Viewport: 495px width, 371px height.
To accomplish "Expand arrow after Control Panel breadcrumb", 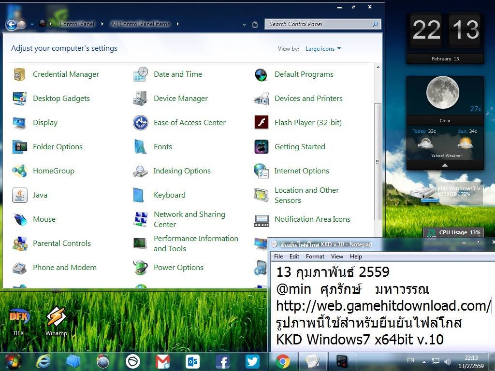I will (102, 24).
